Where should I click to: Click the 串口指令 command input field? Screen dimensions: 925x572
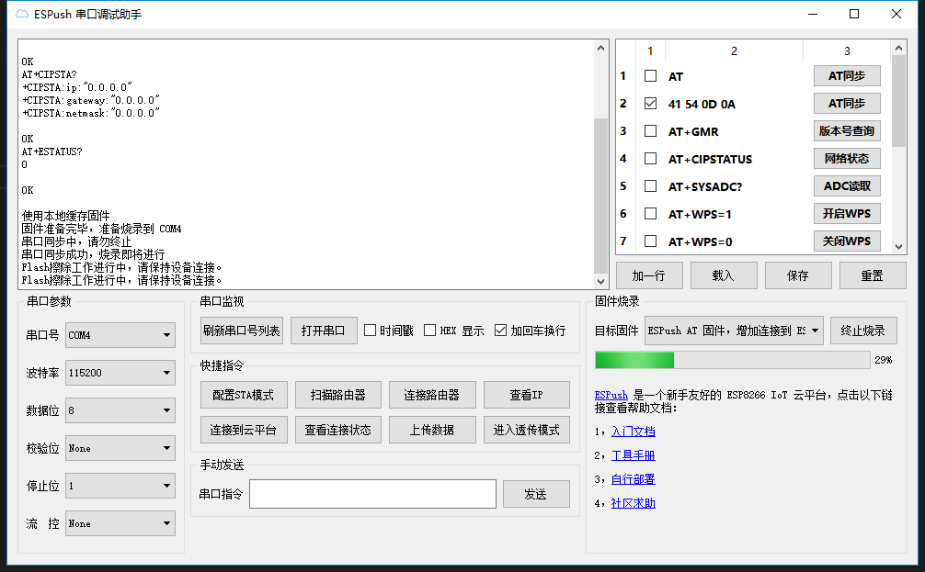(372, 494)
